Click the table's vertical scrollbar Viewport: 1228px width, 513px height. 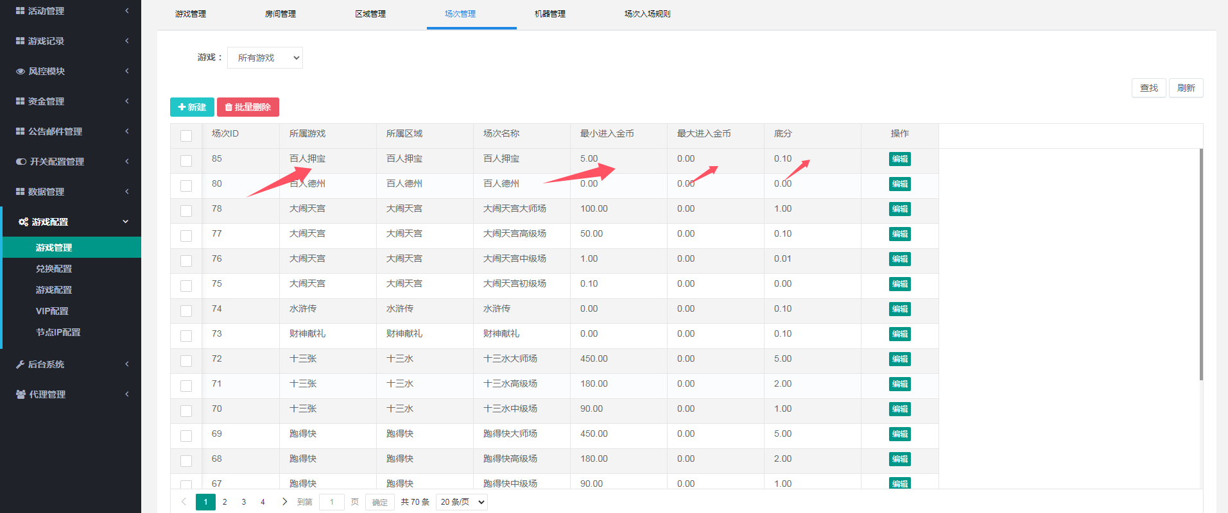click(1200, 263)
